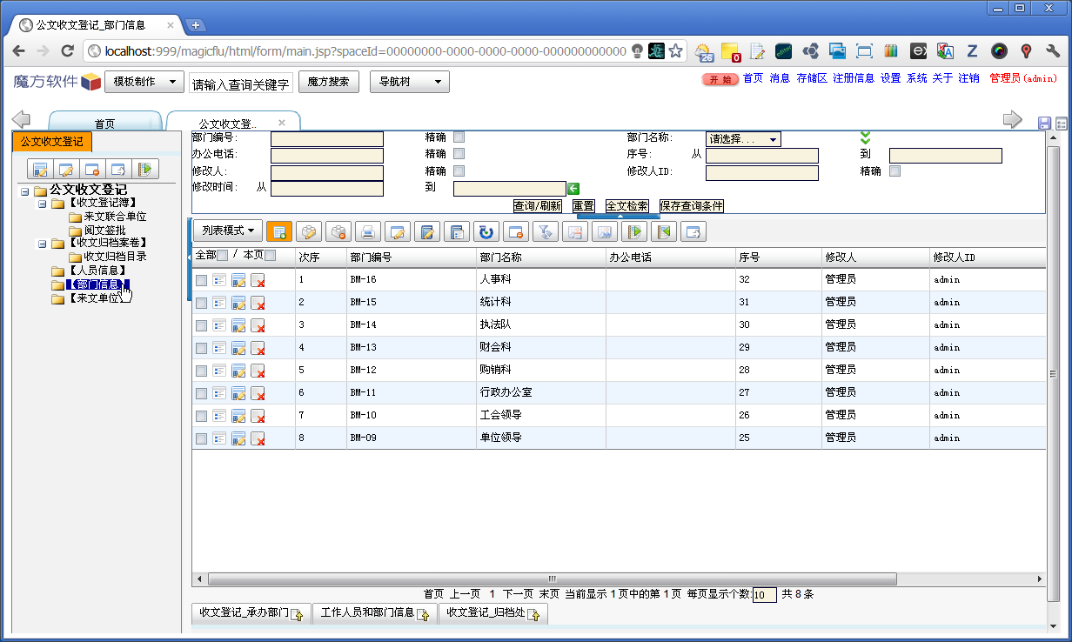Tick the 本页 select-page checkbox
This screenshot has height=642, width=1072.
click(270, 256)
